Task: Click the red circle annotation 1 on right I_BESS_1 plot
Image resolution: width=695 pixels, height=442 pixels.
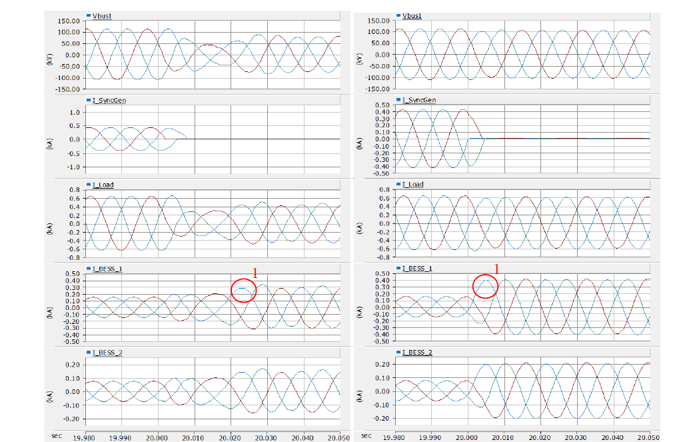Action: click(x=486, y=285)
